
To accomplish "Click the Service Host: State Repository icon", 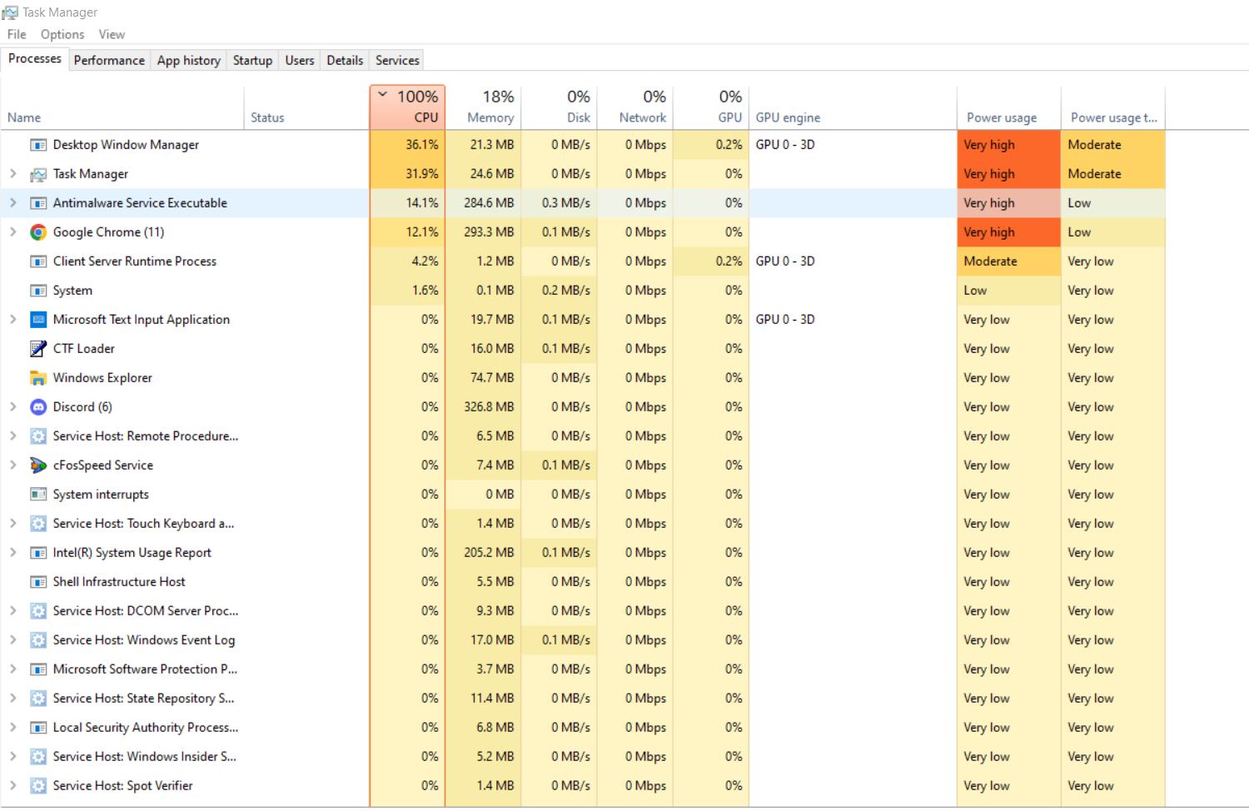I will pos(38,699).
